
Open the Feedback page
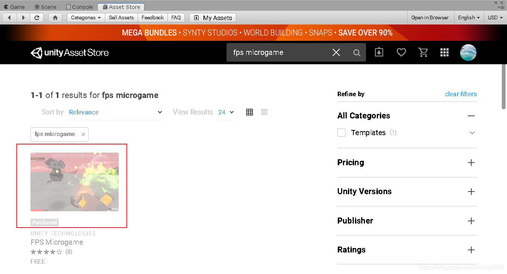click(x=153, y=17)
